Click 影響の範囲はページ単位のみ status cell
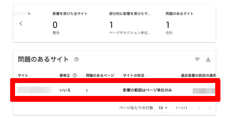The image size is (226, 118). pyautogui.click(x=147, y=90)
